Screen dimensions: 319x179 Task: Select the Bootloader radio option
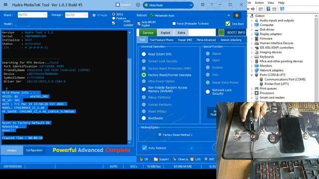(144, 118)
